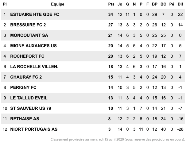The height and width of the screenshot is (143, 186).
Task: Click ST SAUVEUR US 79 team name
Action: [x=31, y=108]
